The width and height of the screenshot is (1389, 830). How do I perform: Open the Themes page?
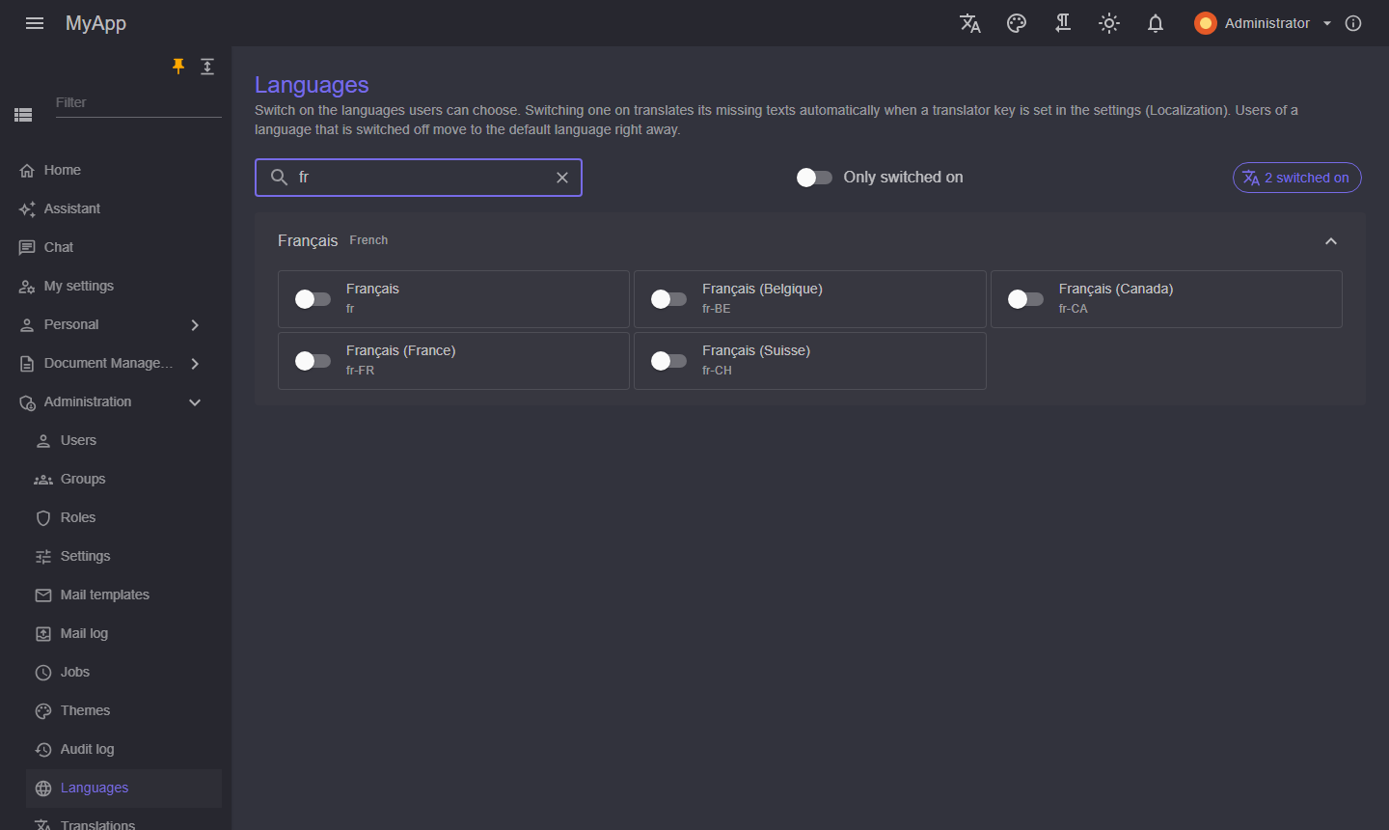[123, 710]
